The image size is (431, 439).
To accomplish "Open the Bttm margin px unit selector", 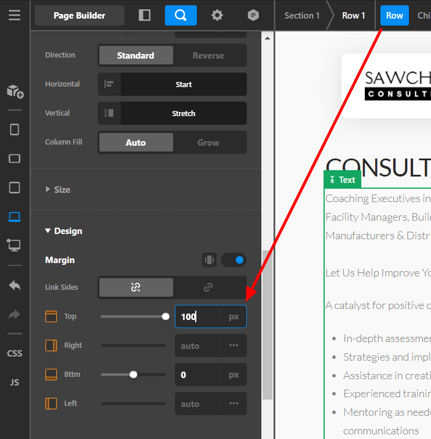I will [x=234, y=375].
